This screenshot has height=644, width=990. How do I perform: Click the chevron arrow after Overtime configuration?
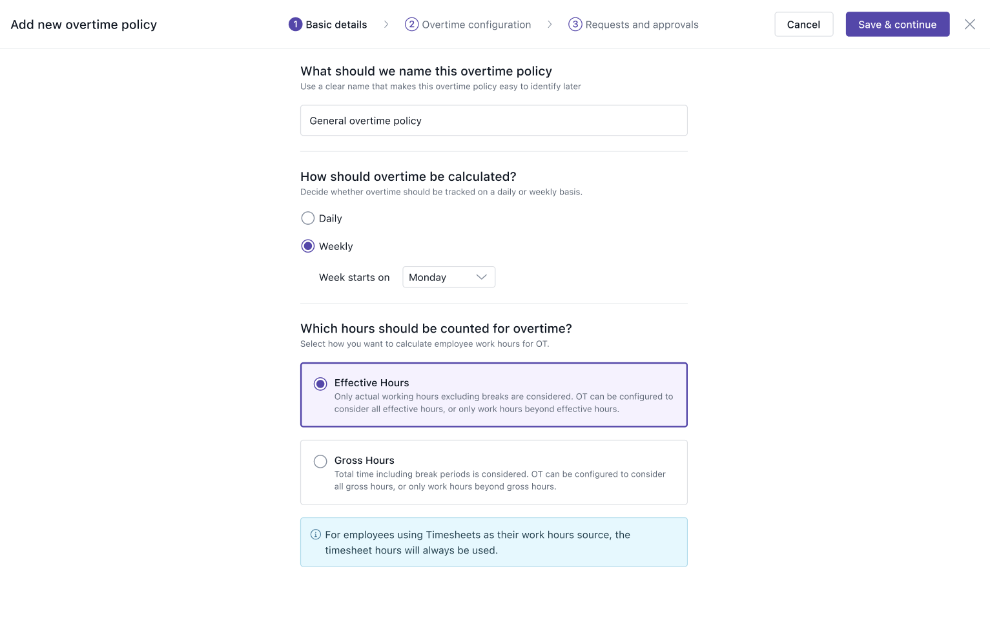(550, 25)
